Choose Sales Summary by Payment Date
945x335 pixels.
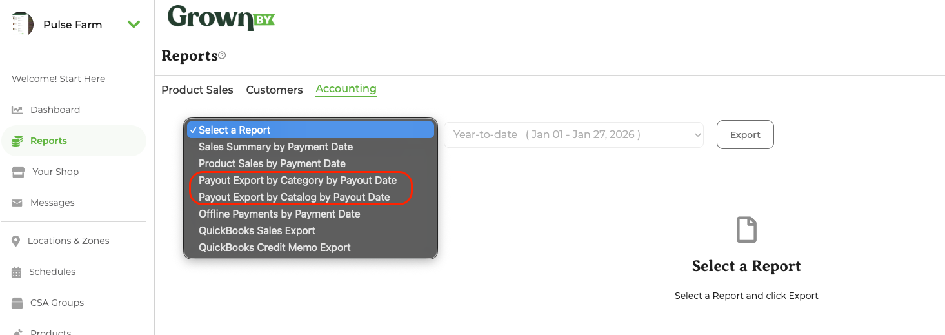(x=275, y=147)
